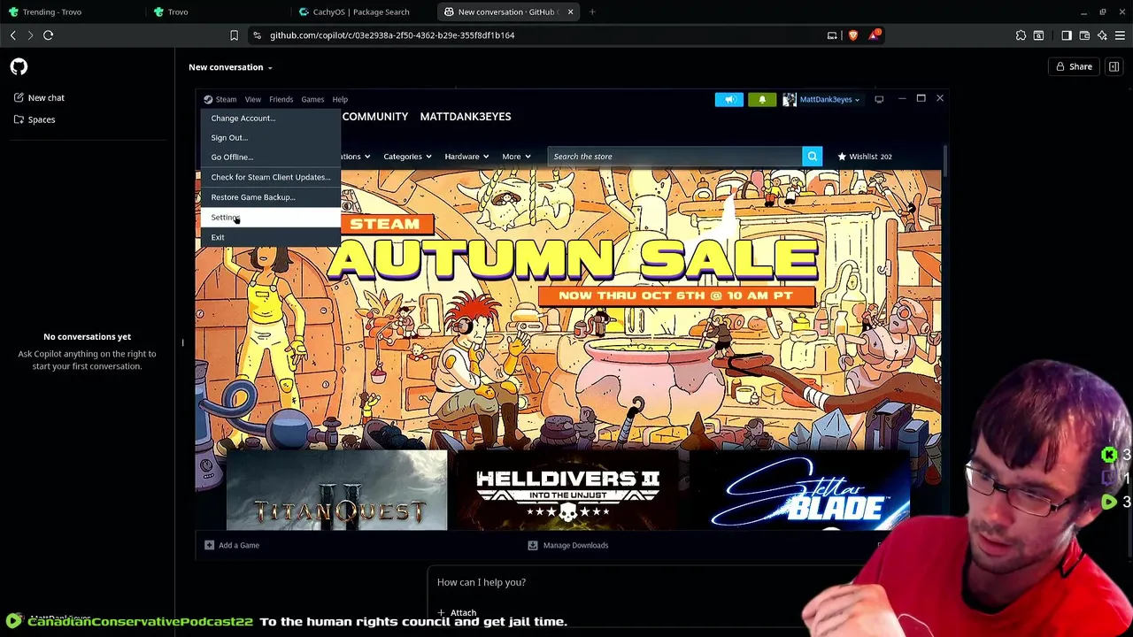Viewport: 1133px width, 637px height.
Task: Open Steam's green notifications bell
Action: [762, 99]
